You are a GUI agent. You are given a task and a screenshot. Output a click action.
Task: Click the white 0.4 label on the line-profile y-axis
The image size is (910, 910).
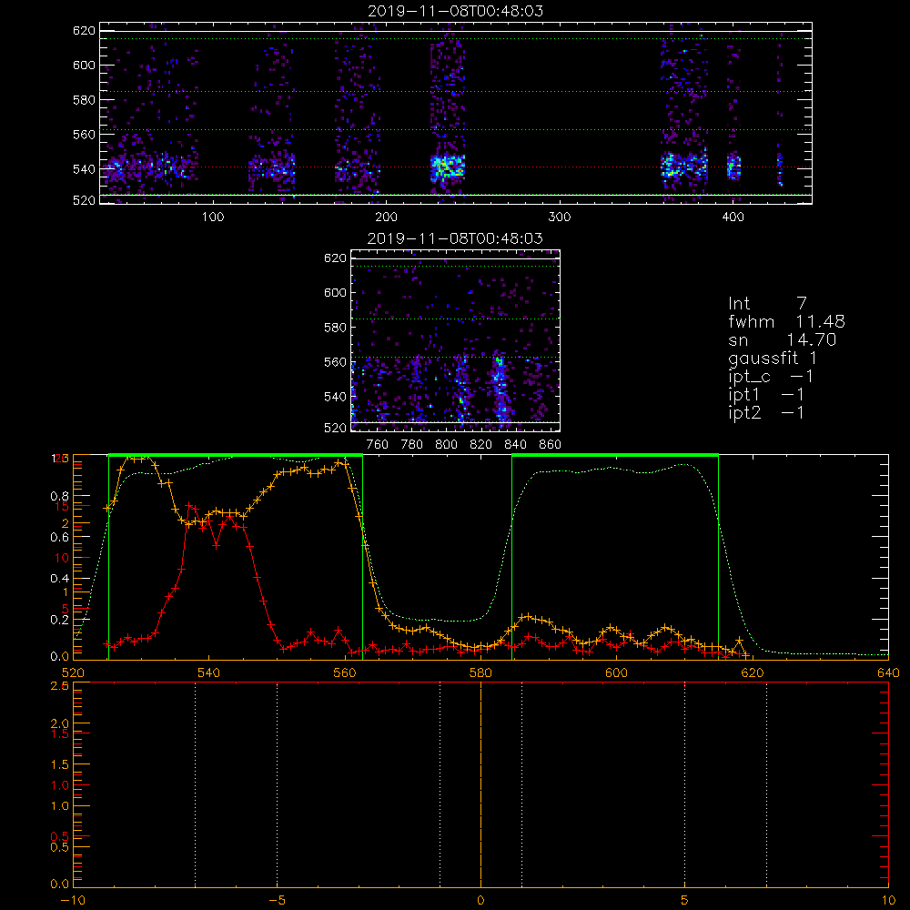coord(60,578)
